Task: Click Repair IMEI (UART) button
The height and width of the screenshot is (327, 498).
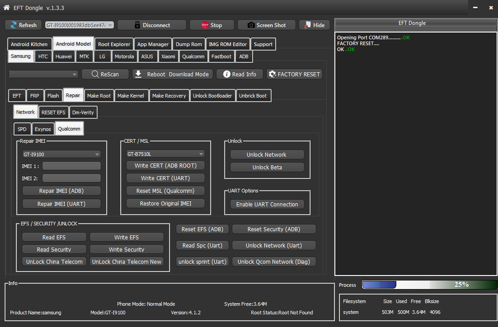Action: (61, 204)
